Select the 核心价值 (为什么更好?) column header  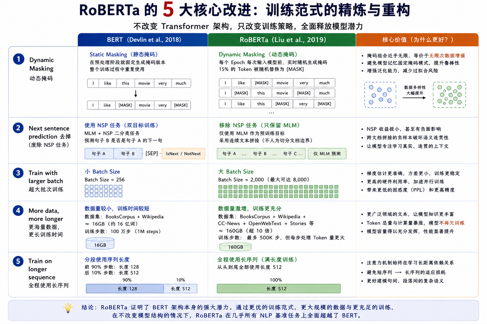click(417, 40)
